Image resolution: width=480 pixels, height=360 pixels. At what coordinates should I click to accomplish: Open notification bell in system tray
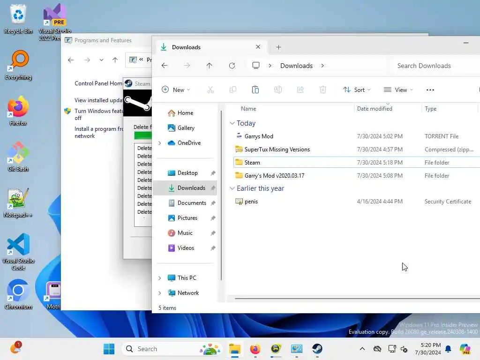[448, 349]
